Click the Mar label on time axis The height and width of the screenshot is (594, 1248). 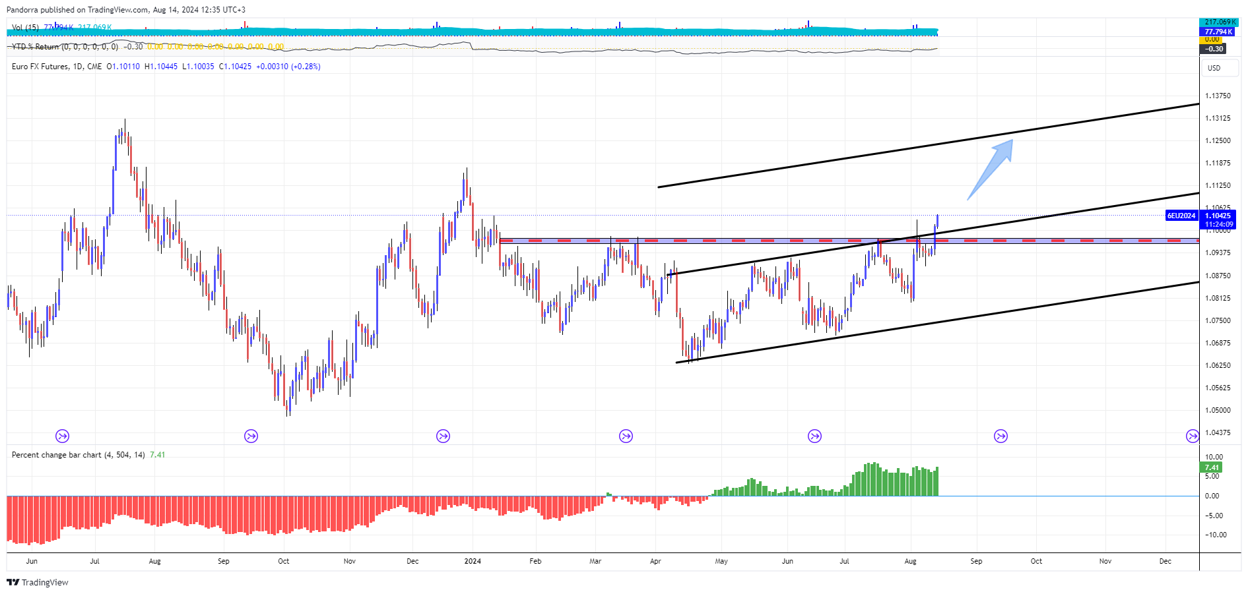click(595, 561)
